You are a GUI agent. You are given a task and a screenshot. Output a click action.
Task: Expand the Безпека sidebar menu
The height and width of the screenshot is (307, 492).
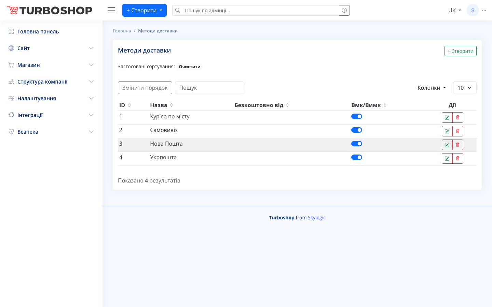tap(51, 132)
